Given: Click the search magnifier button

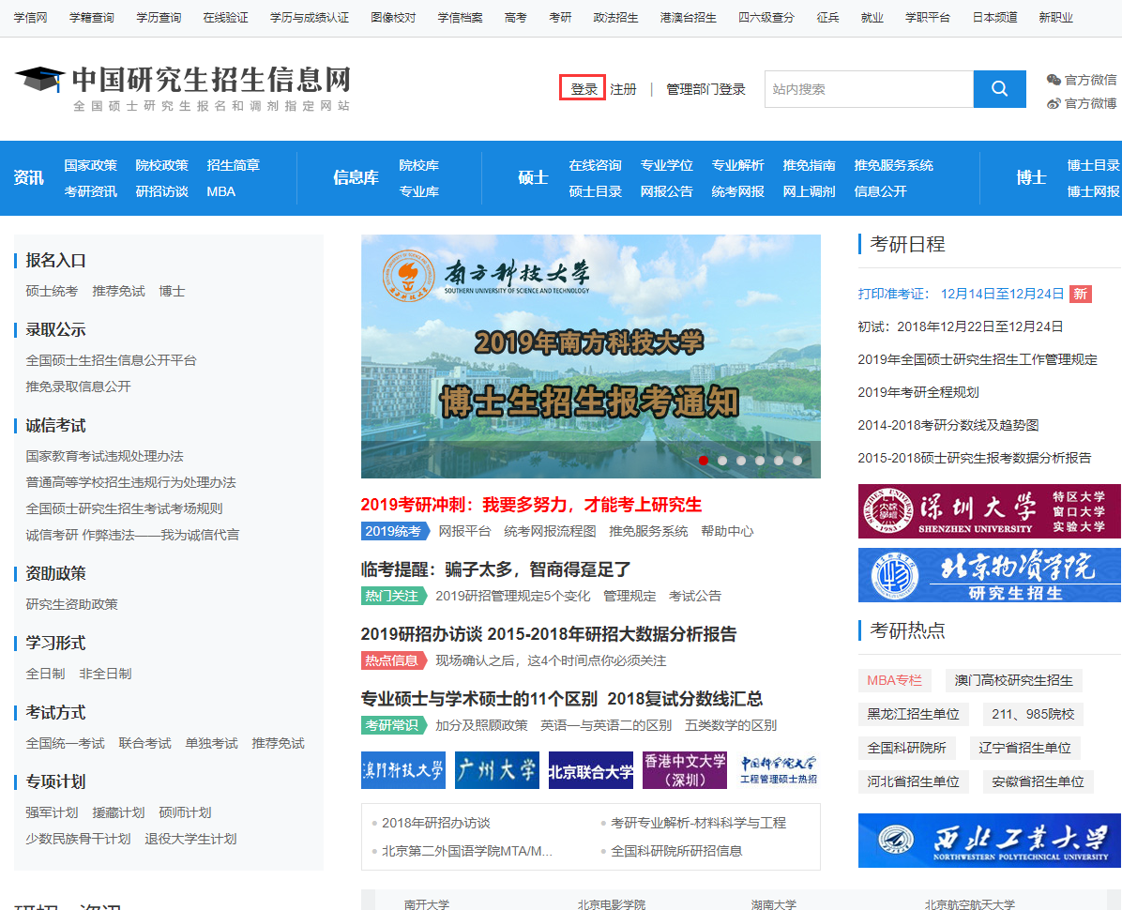Looking at the screenshot, I should [999, 89].
